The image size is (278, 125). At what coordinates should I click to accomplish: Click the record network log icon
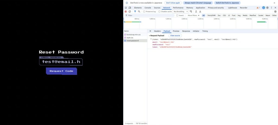126,12
